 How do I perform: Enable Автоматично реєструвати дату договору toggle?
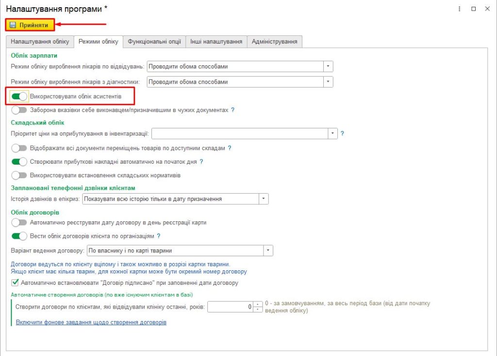coord(19,223)
